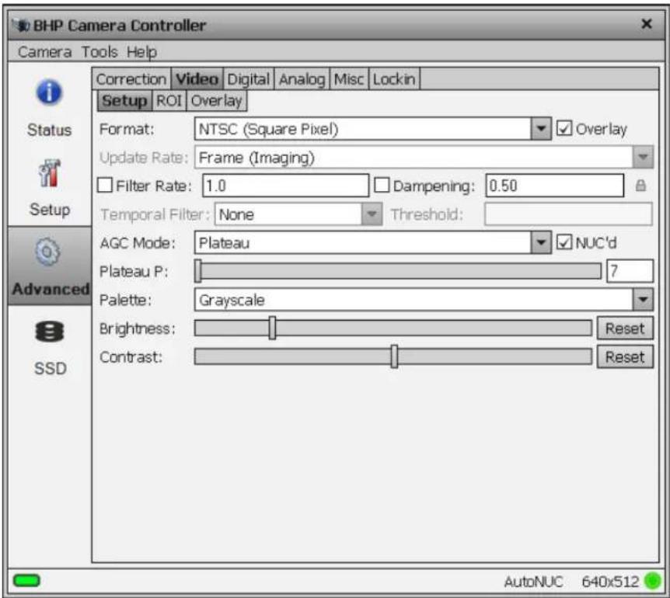The image size is (670, 598).
Task: Switch to the Correction tab
Action: click(x=131, y=79)
